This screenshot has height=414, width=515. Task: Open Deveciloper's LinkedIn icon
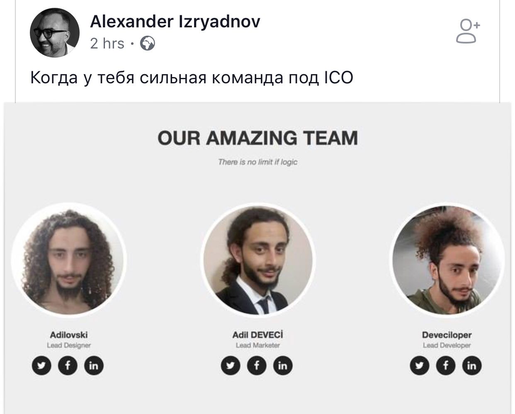[x=472, y=366]
